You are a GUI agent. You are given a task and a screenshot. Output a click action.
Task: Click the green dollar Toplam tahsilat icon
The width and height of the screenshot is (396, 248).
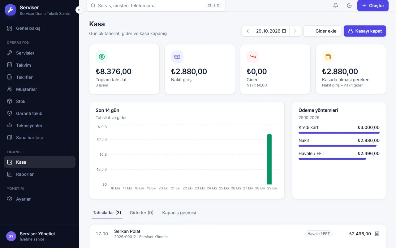click(102, 57)
